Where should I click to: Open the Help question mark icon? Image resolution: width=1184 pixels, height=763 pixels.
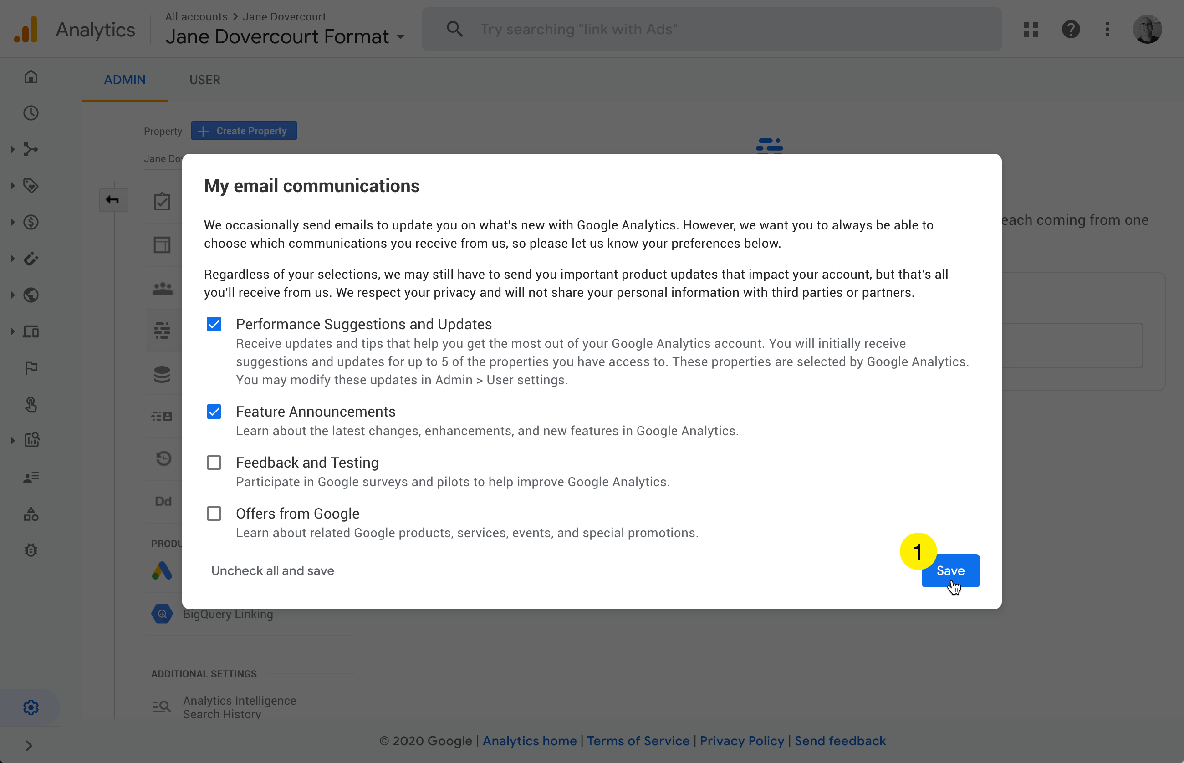[x=1071, y=29]
